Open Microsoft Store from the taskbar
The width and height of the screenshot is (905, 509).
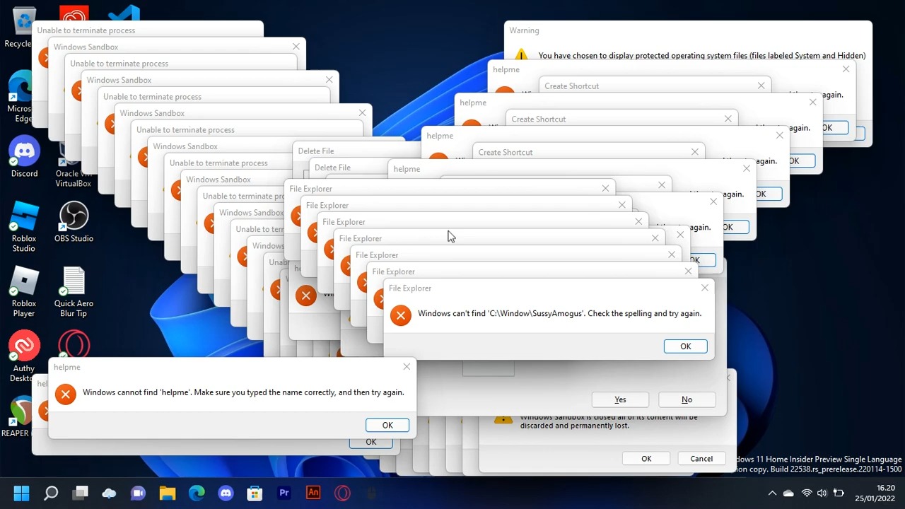click(x=255, y=493)
